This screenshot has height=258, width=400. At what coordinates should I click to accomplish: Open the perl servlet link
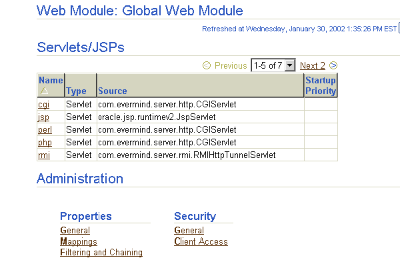point(45,130)
